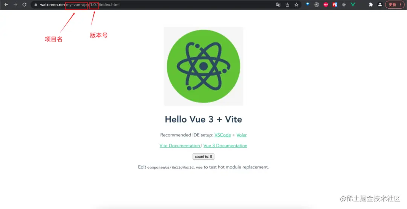View site info via the lock icon
Viewport: 407px width, 209px height.
36,5
